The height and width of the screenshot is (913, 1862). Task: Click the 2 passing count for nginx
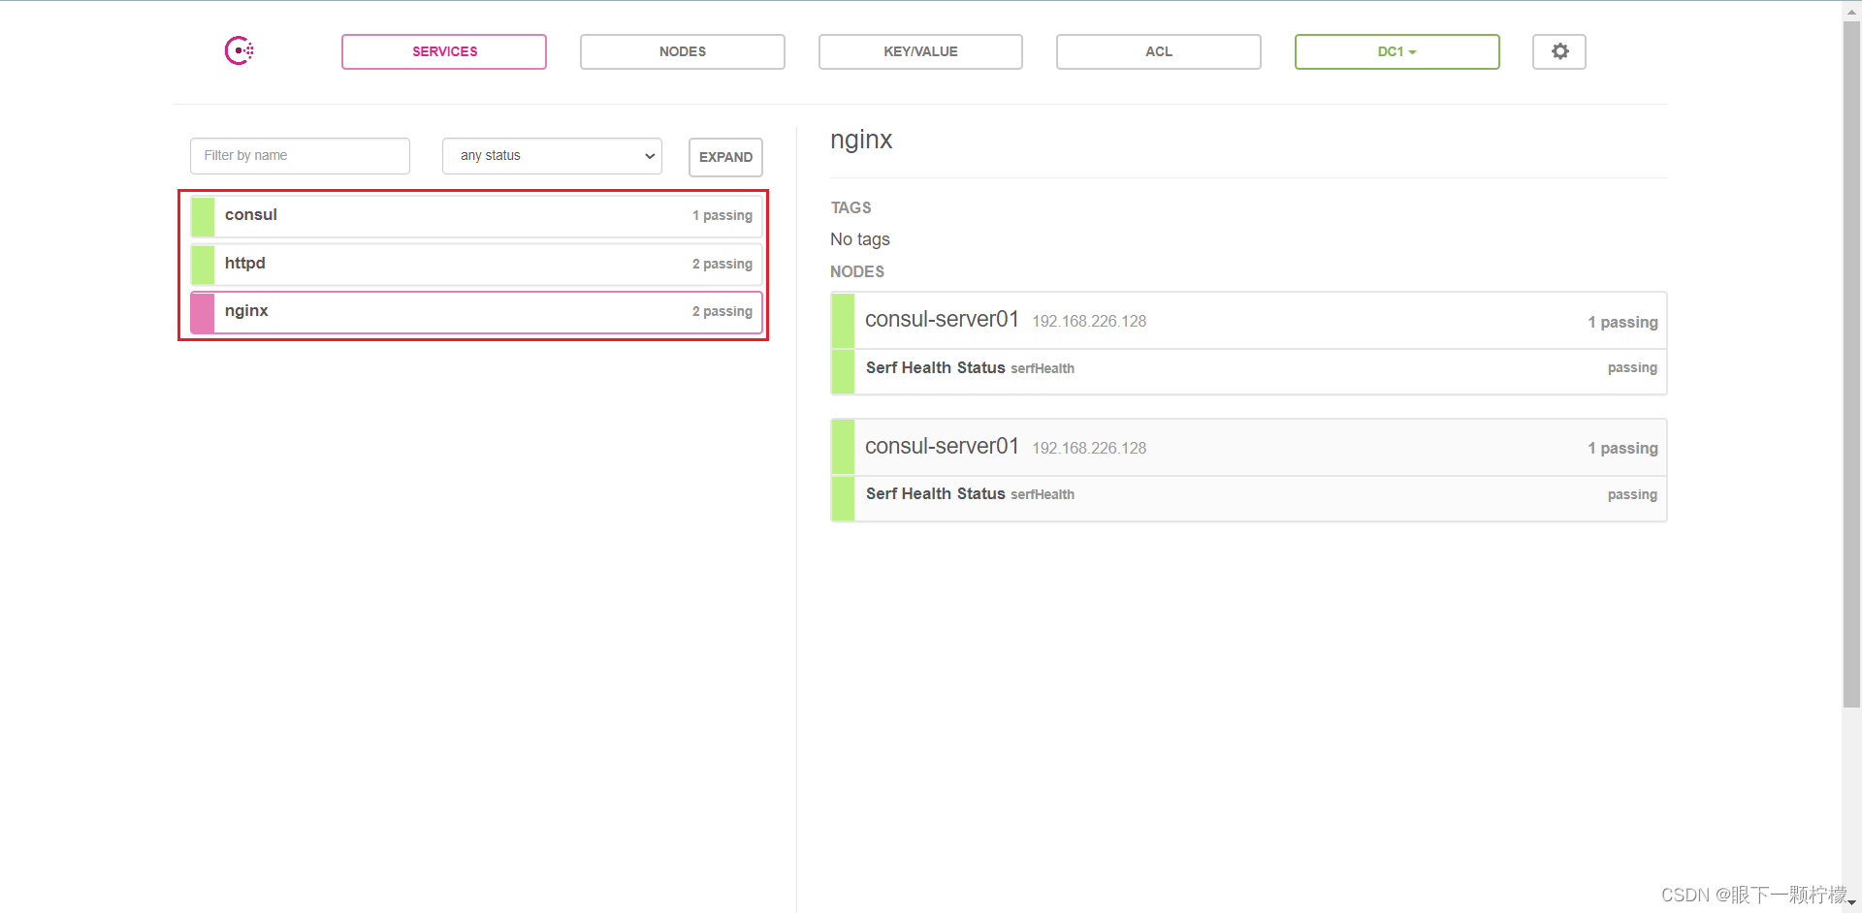(722, 311)
